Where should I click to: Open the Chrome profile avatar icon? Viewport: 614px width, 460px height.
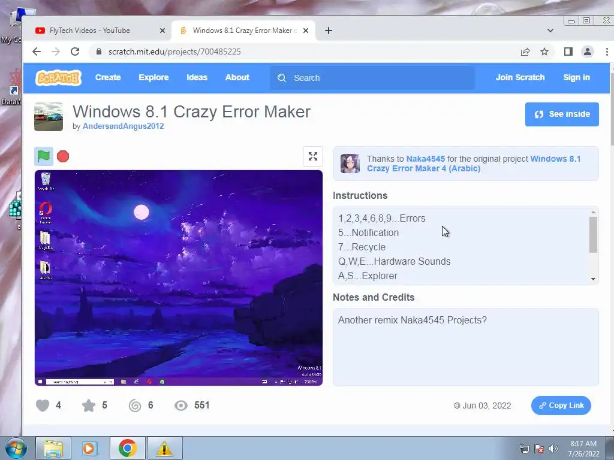[x=588, y=52]
